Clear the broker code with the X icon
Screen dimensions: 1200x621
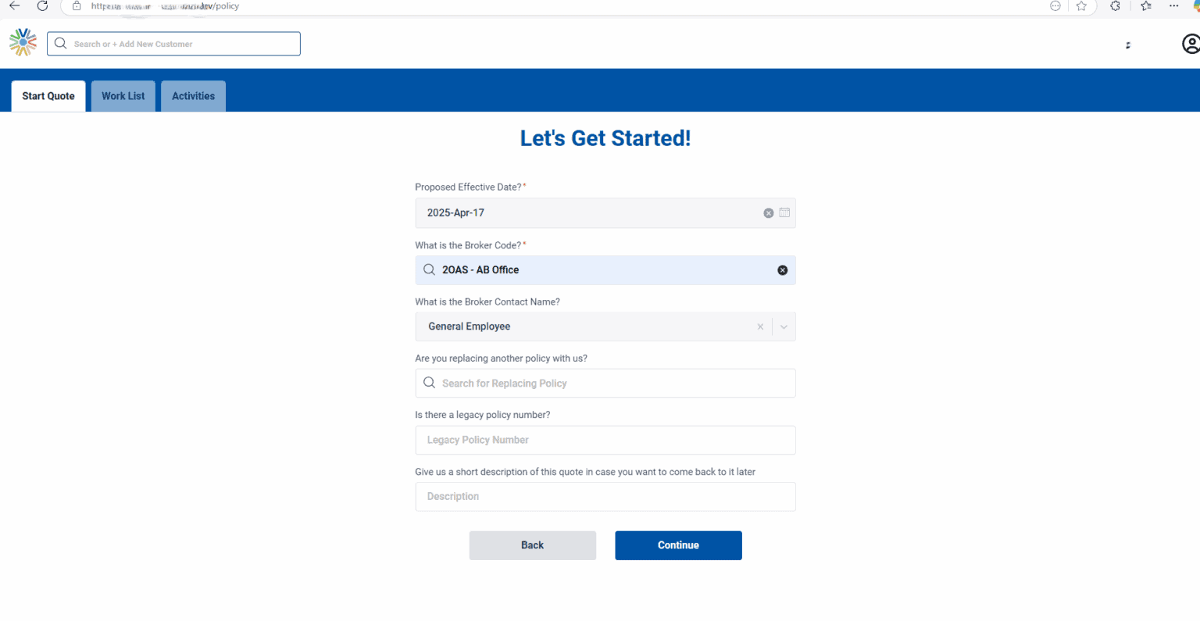(782, 269)
